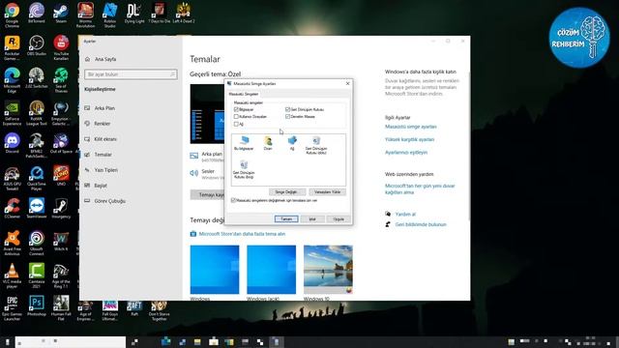The height and width of the screenshot is (348, 619).
Task: Close the Masaüstü Simge Ayarları dialog
Action: tap(347, 84)
